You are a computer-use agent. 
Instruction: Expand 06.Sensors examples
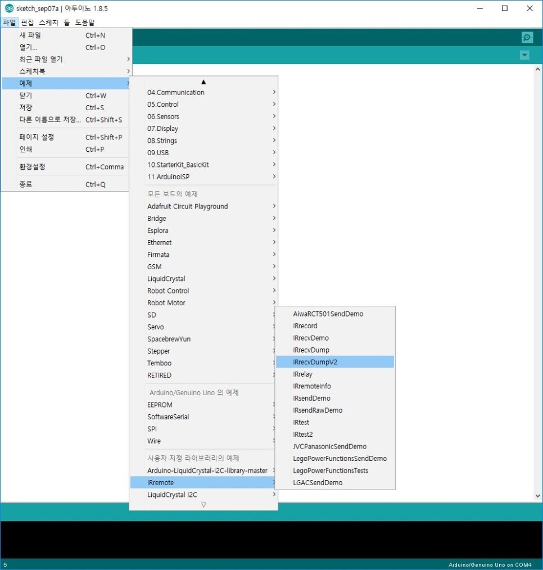(x=204, y=116)
